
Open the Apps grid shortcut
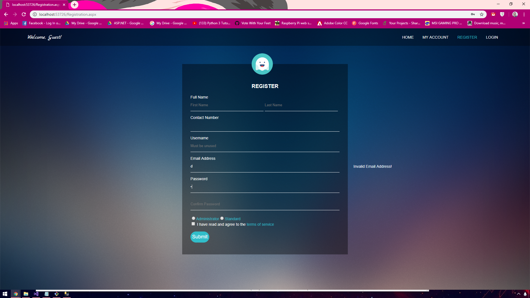coord(11,23)
